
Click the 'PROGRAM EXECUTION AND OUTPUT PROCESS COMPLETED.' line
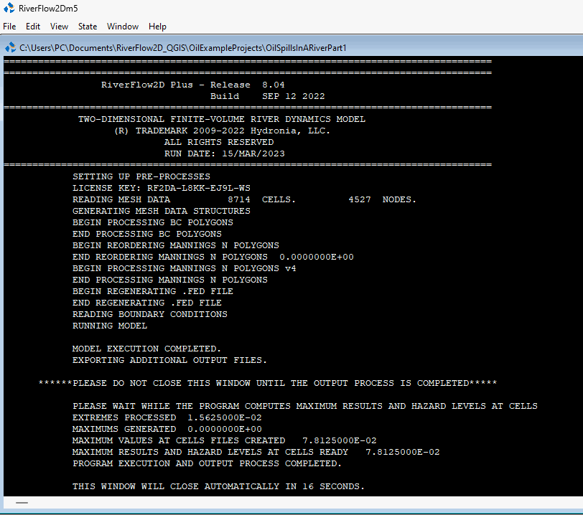click(x=207, y=464)
